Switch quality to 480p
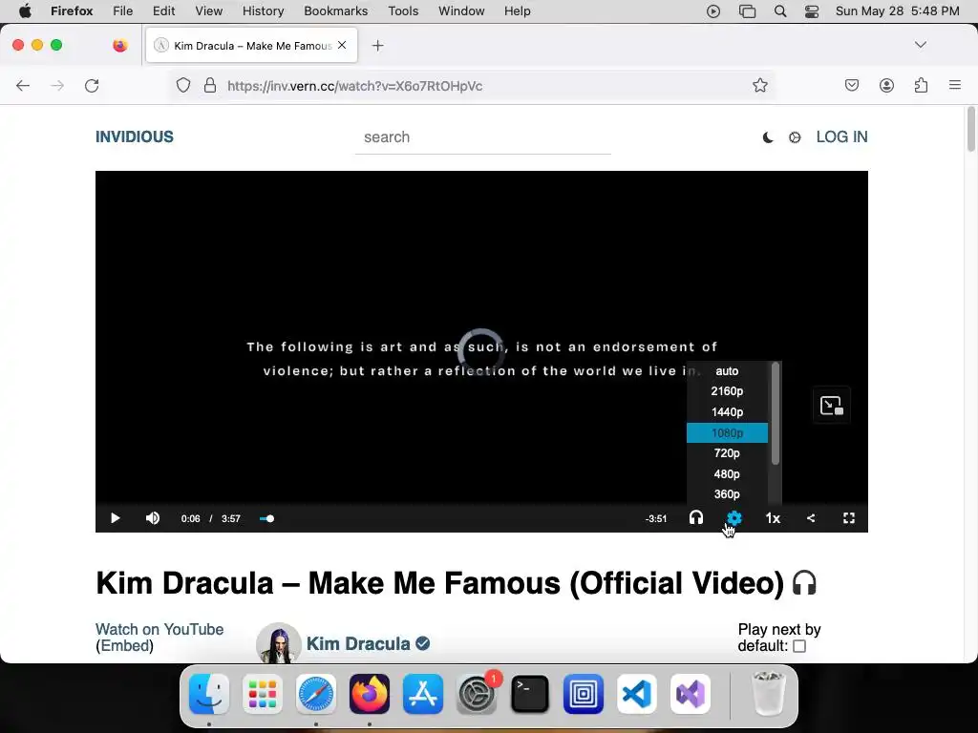 click(727, 473)
